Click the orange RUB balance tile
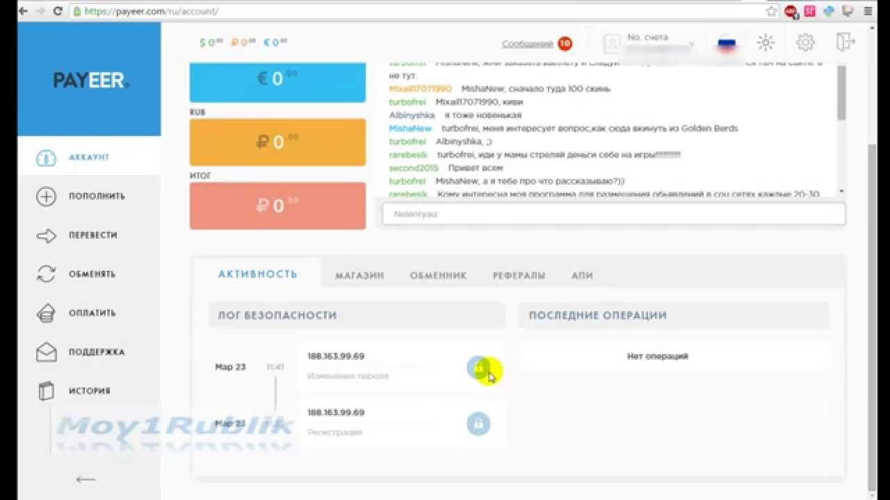Viewport: 890px width, 500px height. [277, 142]
